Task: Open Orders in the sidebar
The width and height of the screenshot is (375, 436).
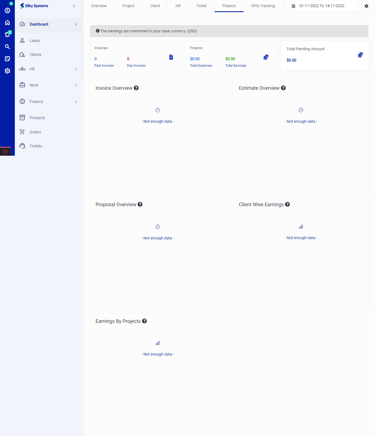Action: point(48,132)
